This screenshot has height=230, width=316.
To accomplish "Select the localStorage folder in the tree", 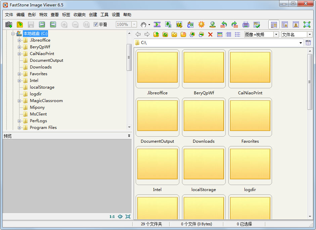I will (42, 87).
